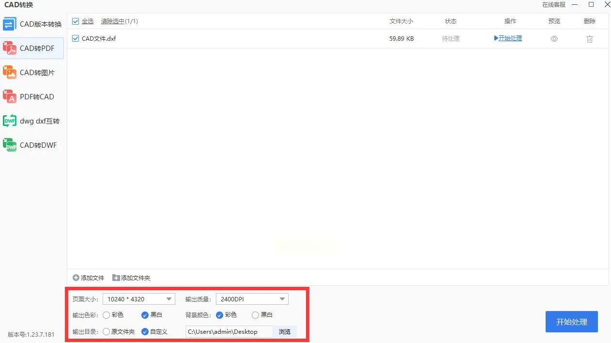Click the file name CAD文件.dxf
611x343 pixels.
99,39
